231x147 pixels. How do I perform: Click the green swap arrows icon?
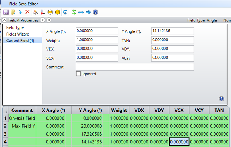74,12
